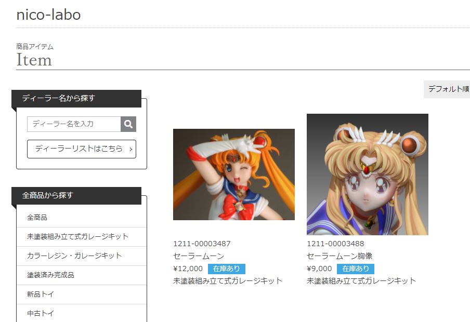Screen dimensions: 470x322
Task: Select the 全商品 category
Action: coord(82,218)
